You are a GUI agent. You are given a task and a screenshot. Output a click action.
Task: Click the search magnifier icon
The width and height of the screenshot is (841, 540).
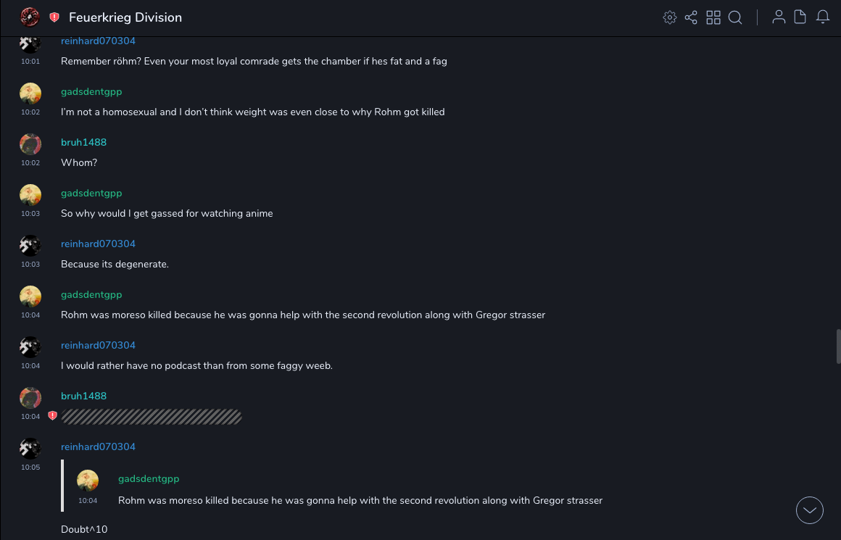tap(735, 17)
